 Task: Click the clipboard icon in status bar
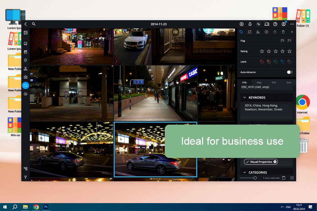point(284,178)
